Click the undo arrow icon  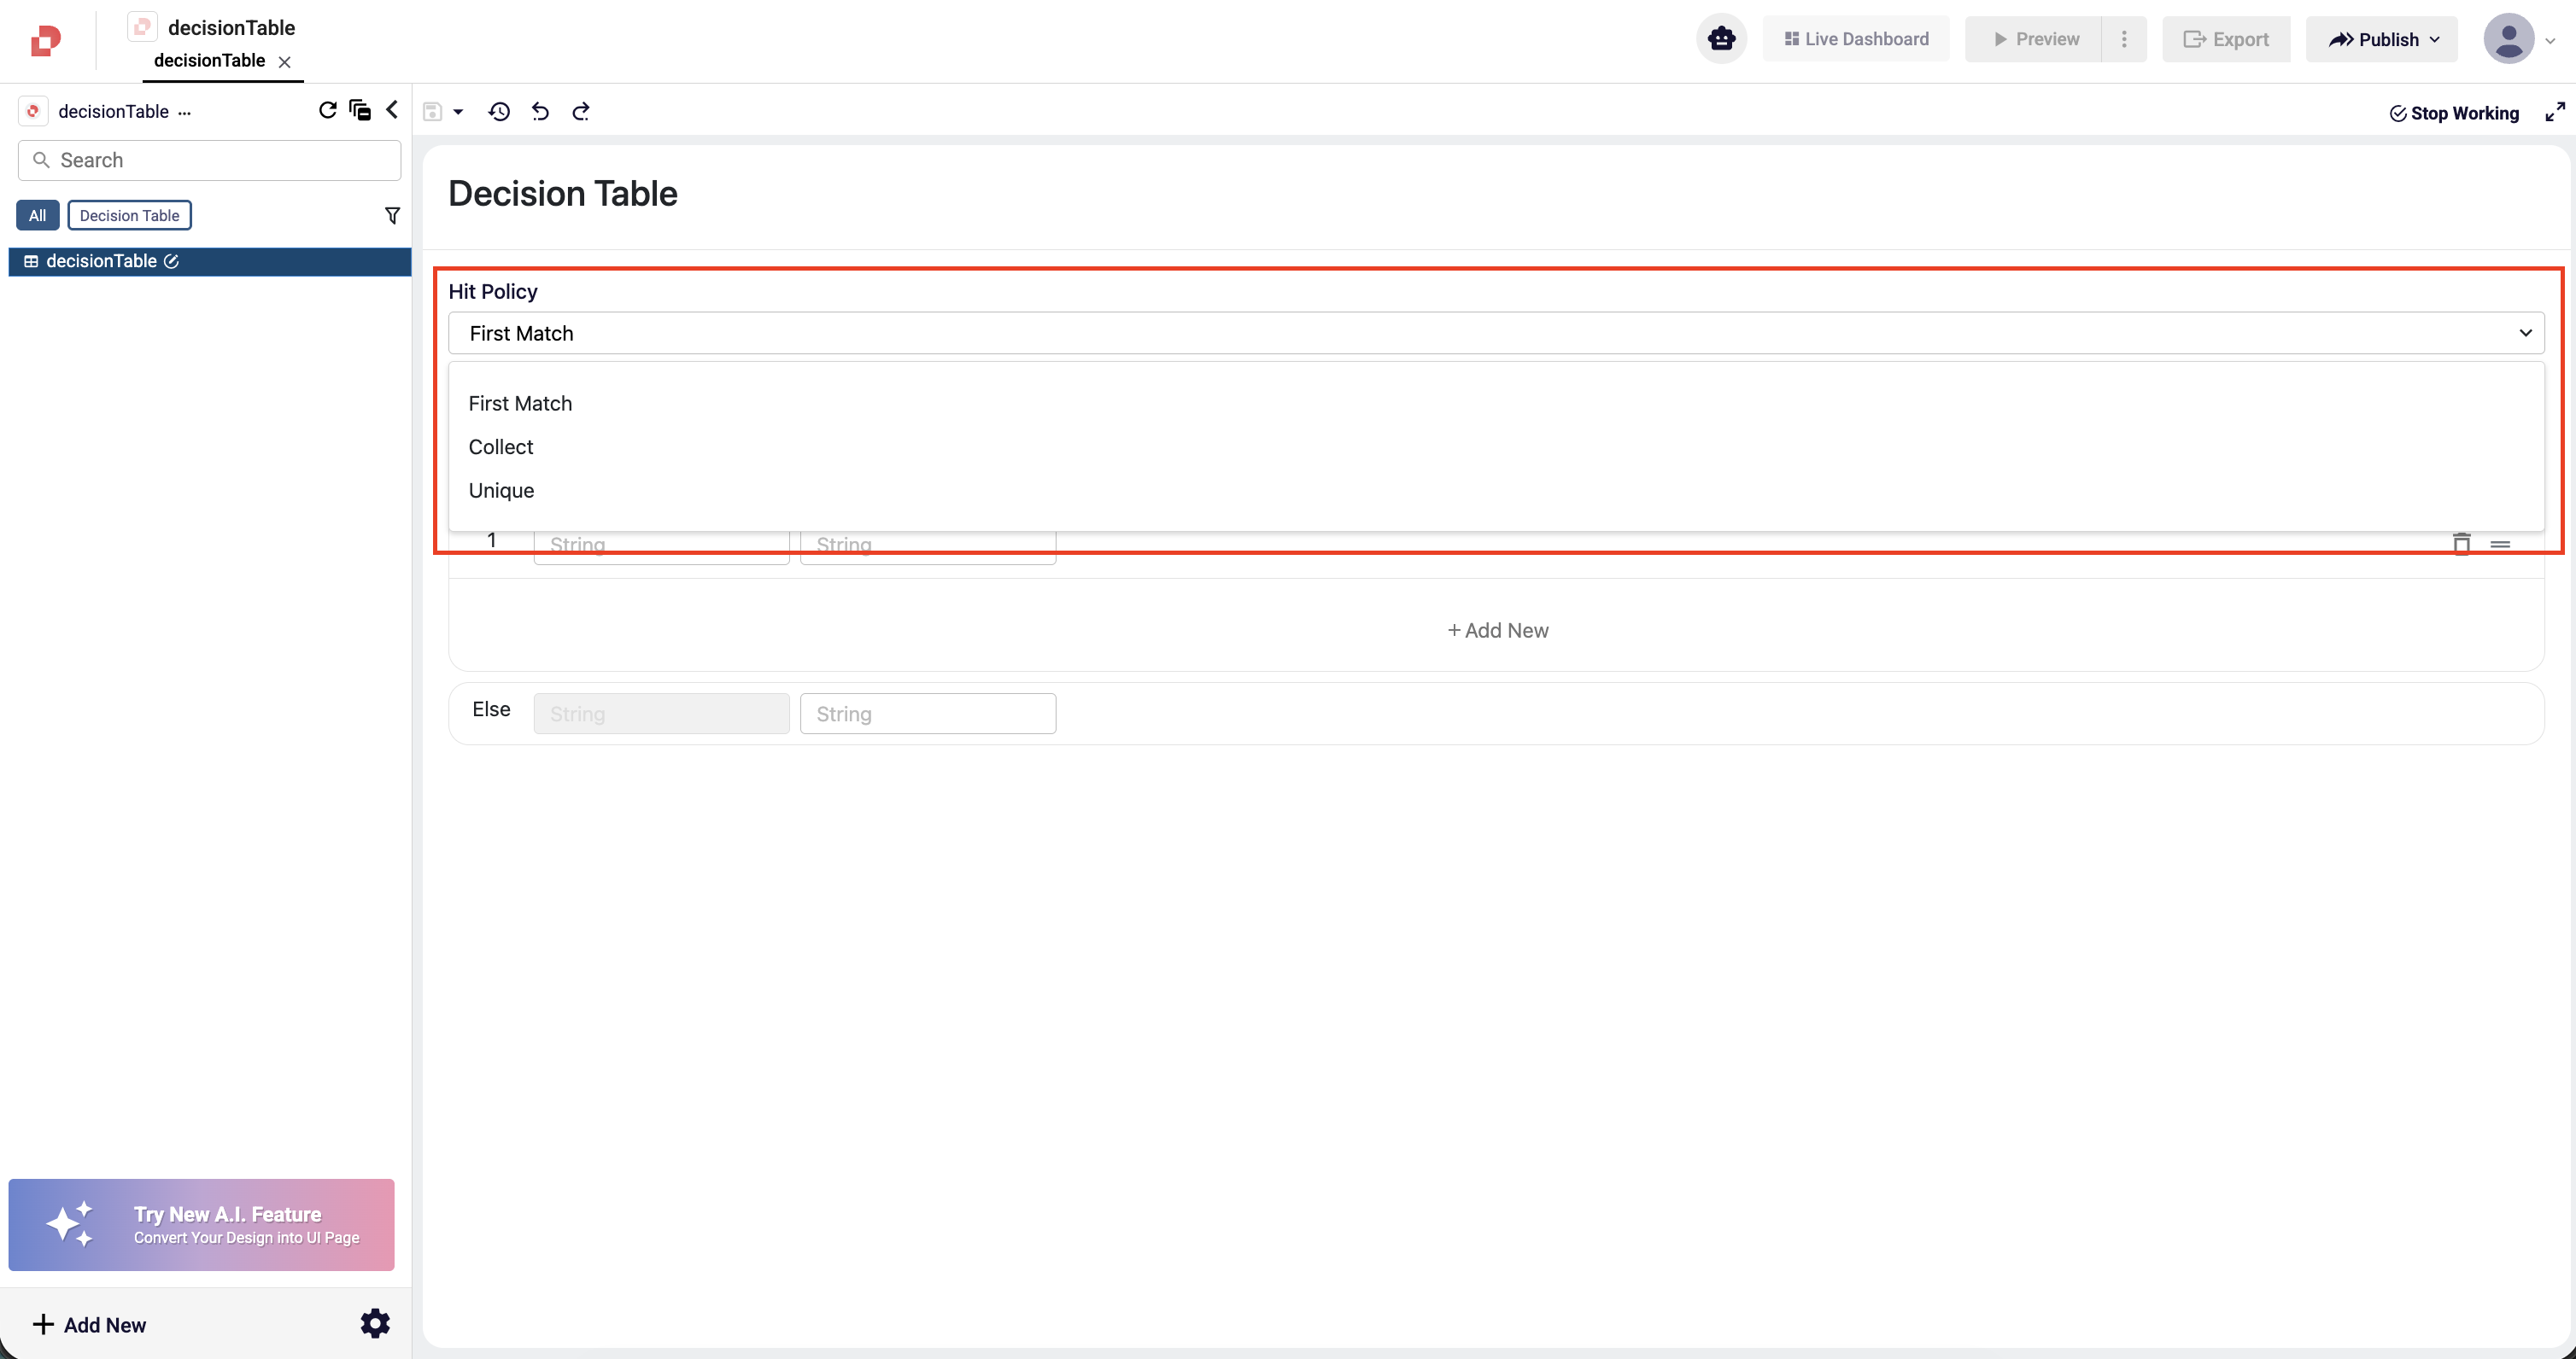tap(540, 112)
